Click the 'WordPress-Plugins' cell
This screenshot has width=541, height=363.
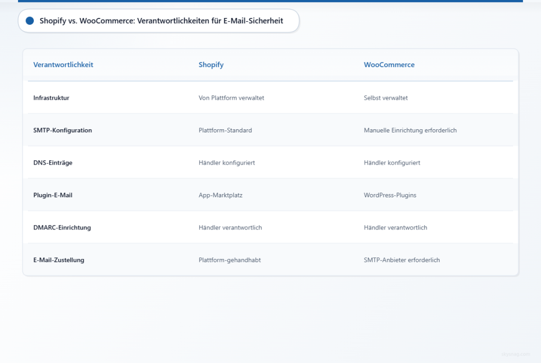(390, 195)
